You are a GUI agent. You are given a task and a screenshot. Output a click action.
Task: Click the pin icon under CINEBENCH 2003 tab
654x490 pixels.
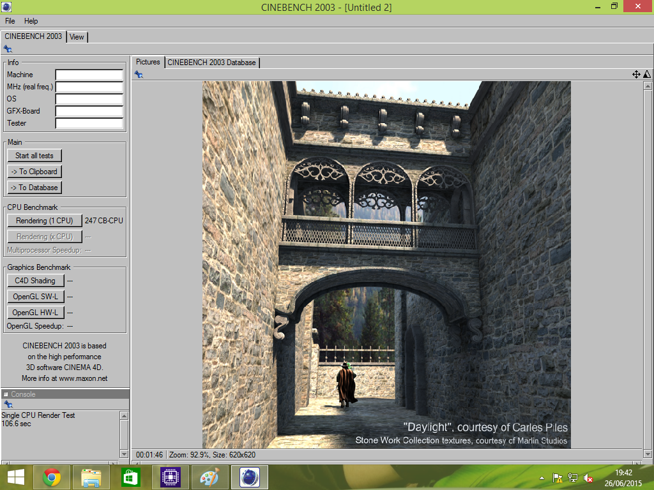[8, 48]
